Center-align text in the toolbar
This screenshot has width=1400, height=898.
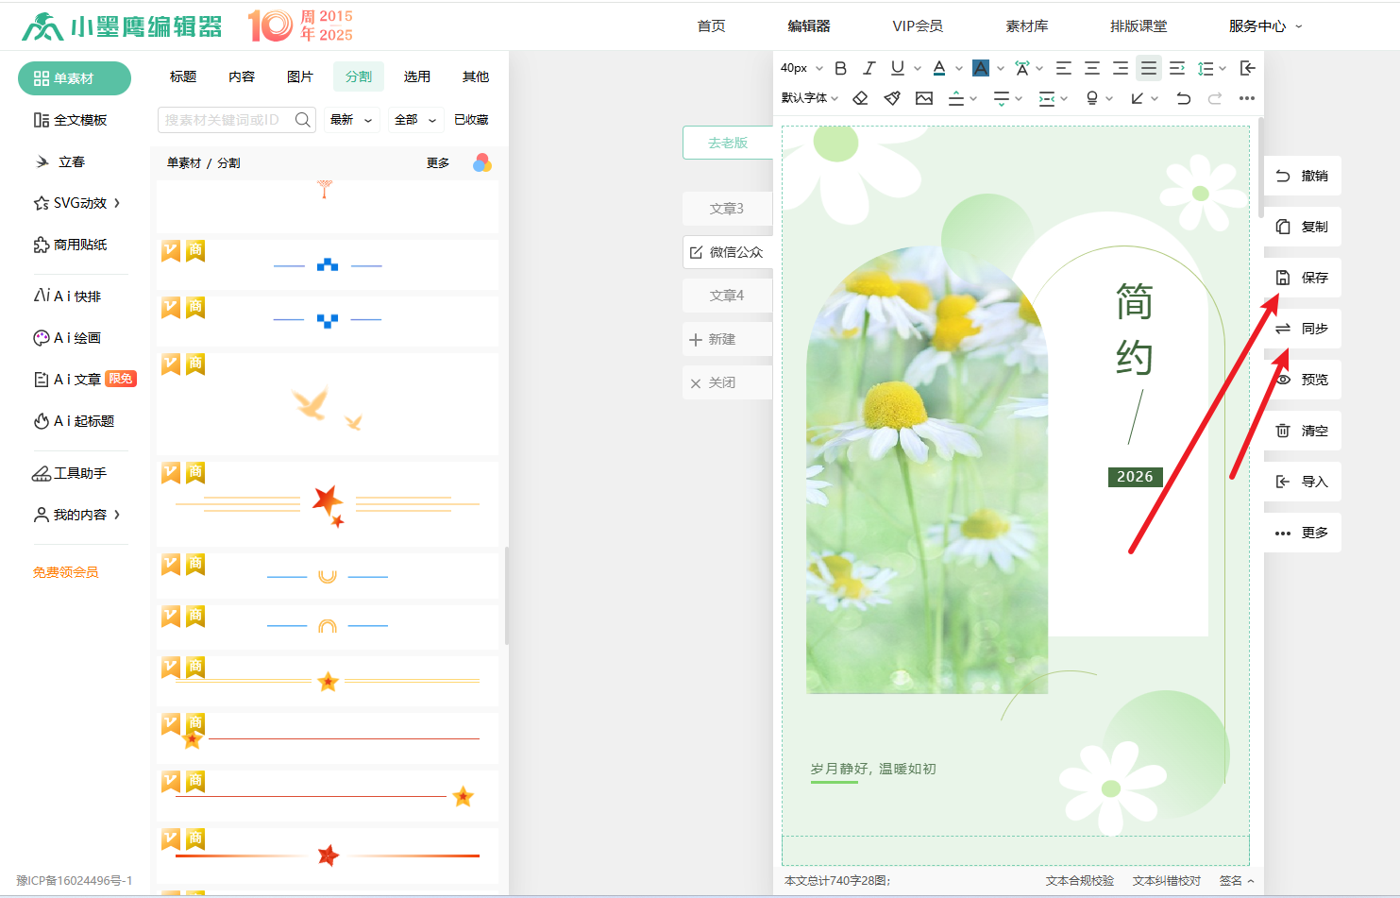[x=1092, y=68]
